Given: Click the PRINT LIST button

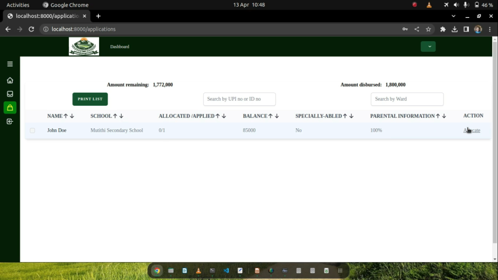Looking at the screenshot, I should 90,99.
